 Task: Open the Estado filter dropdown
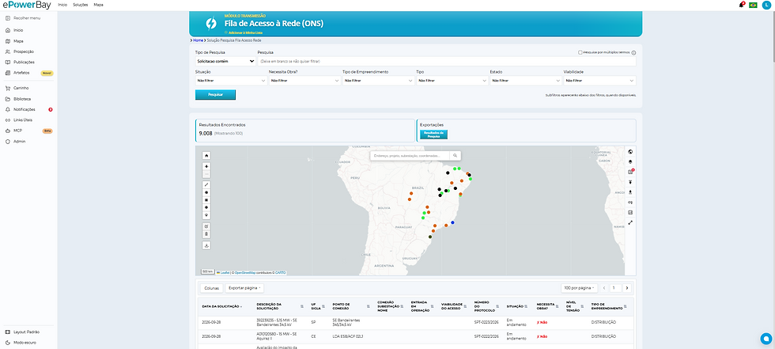coord(525,81)
